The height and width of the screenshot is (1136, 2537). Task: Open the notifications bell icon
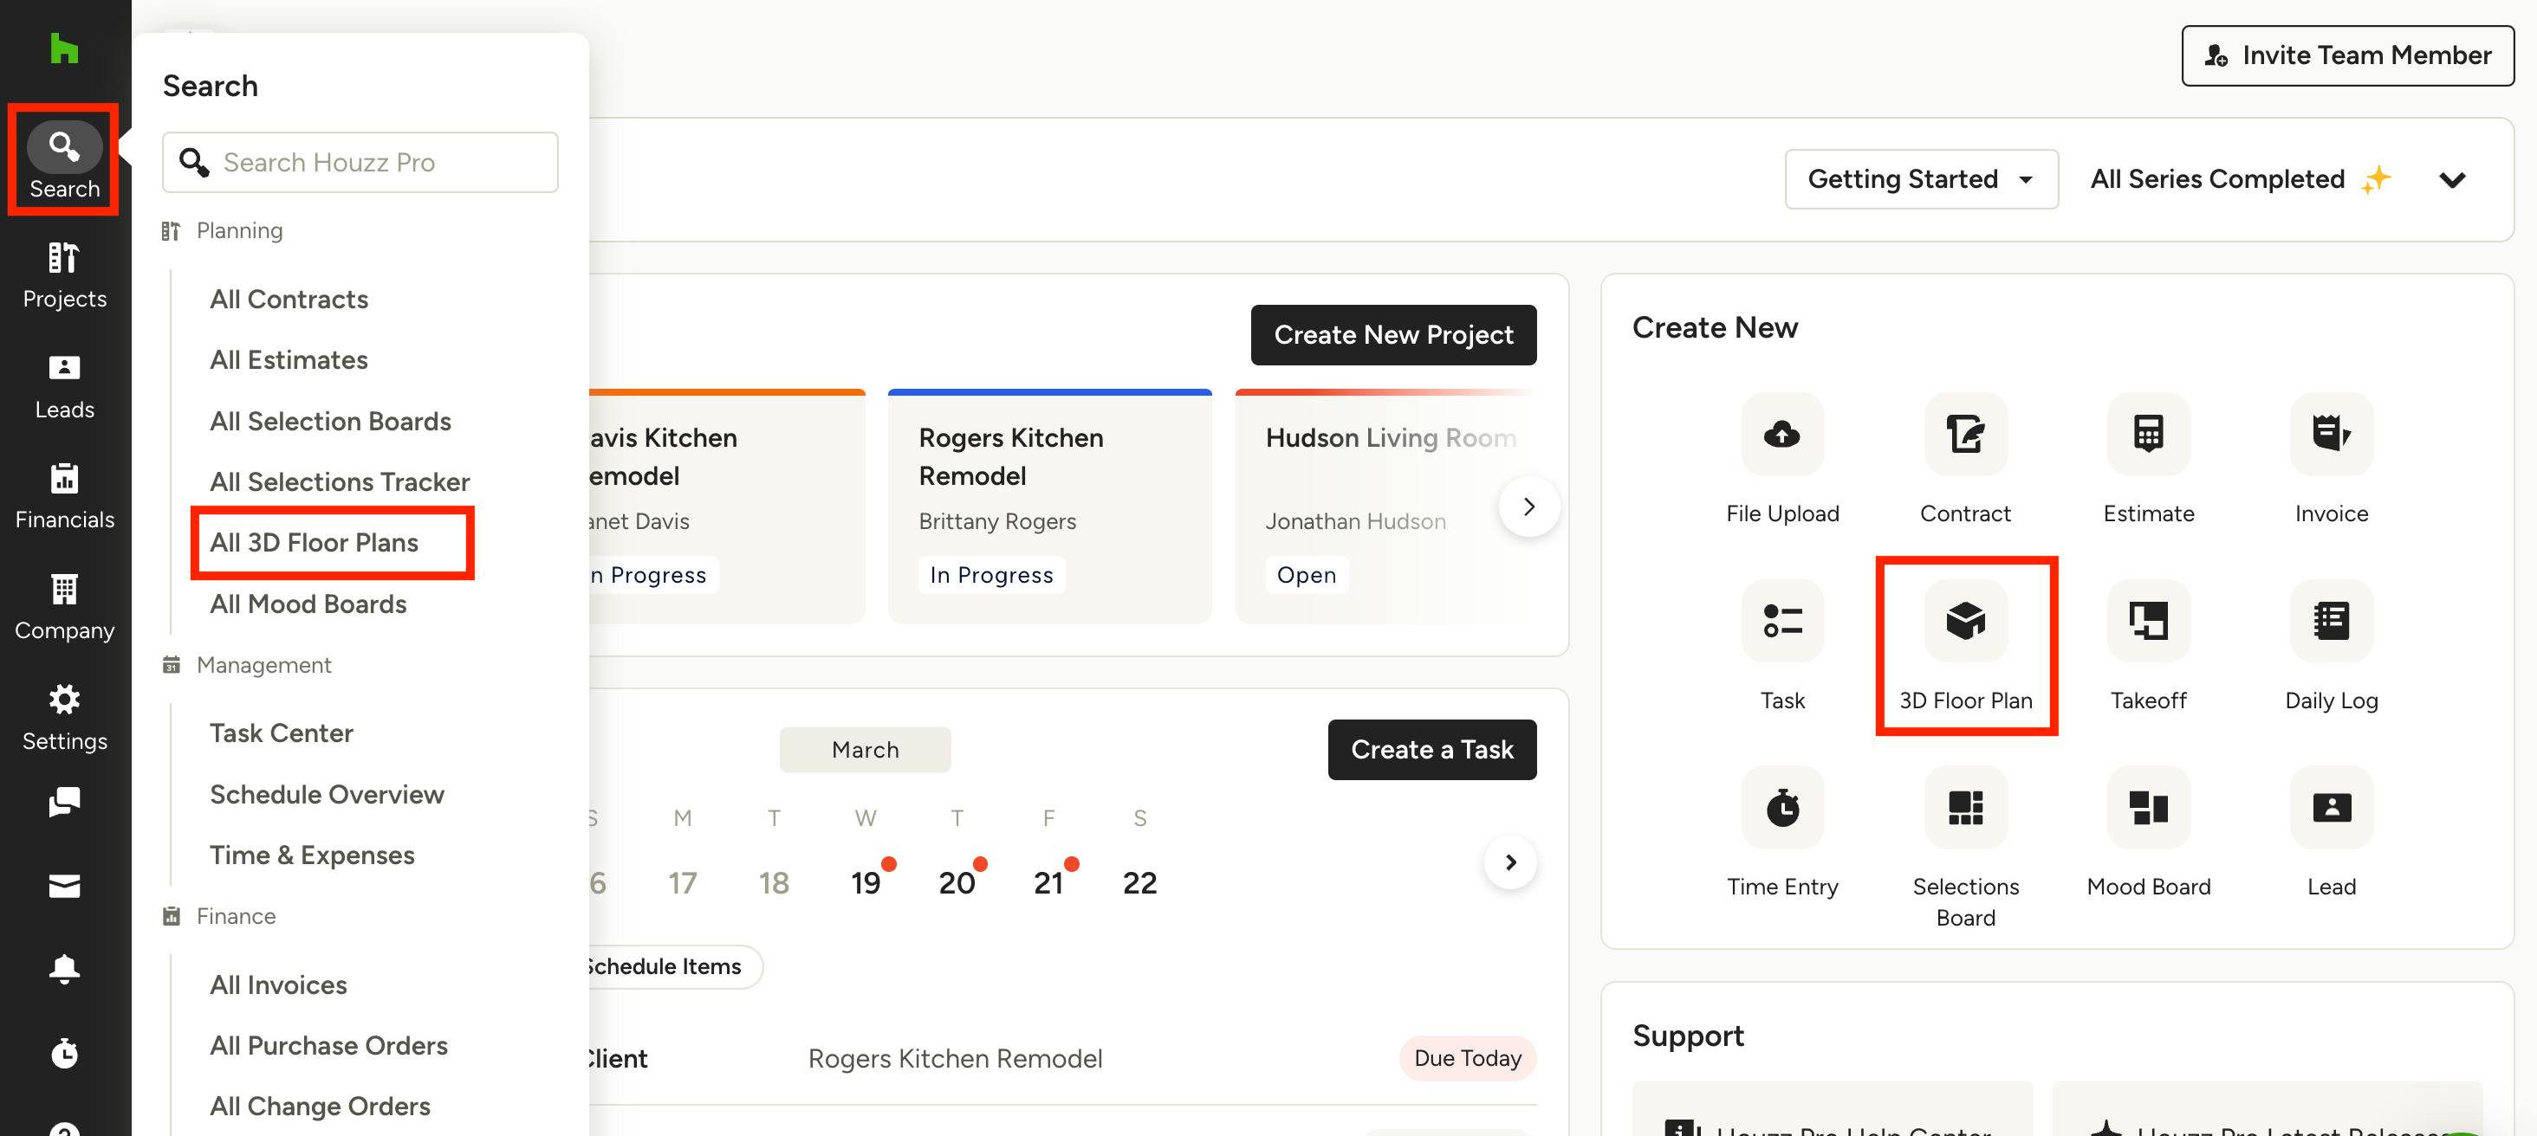pos(64,969)
